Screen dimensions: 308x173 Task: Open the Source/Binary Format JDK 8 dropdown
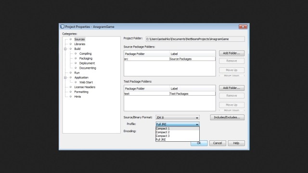pyautogui.click(x=178, y=117)
